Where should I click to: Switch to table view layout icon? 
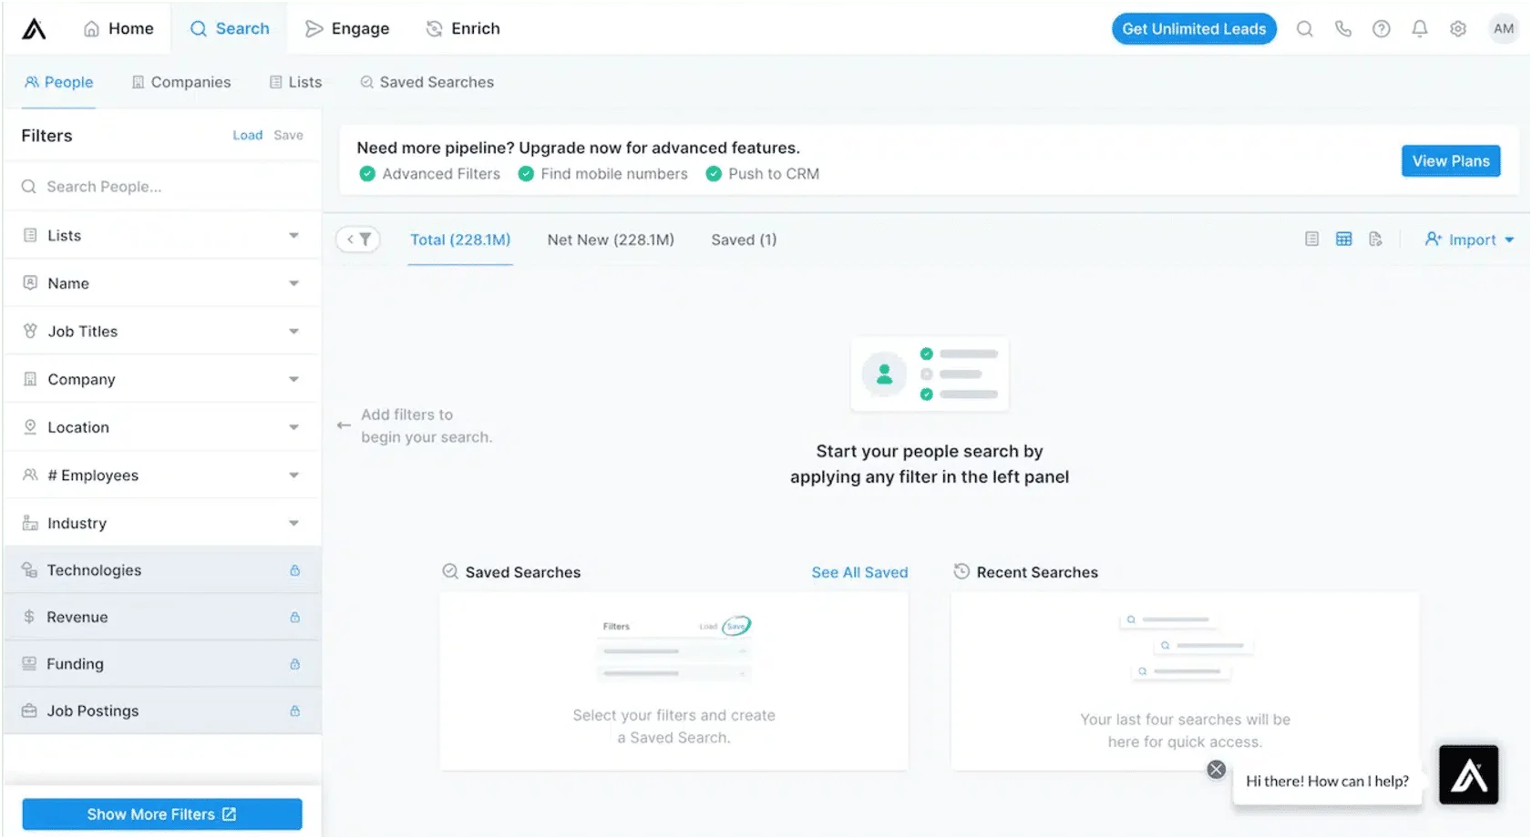point(1343,239)
